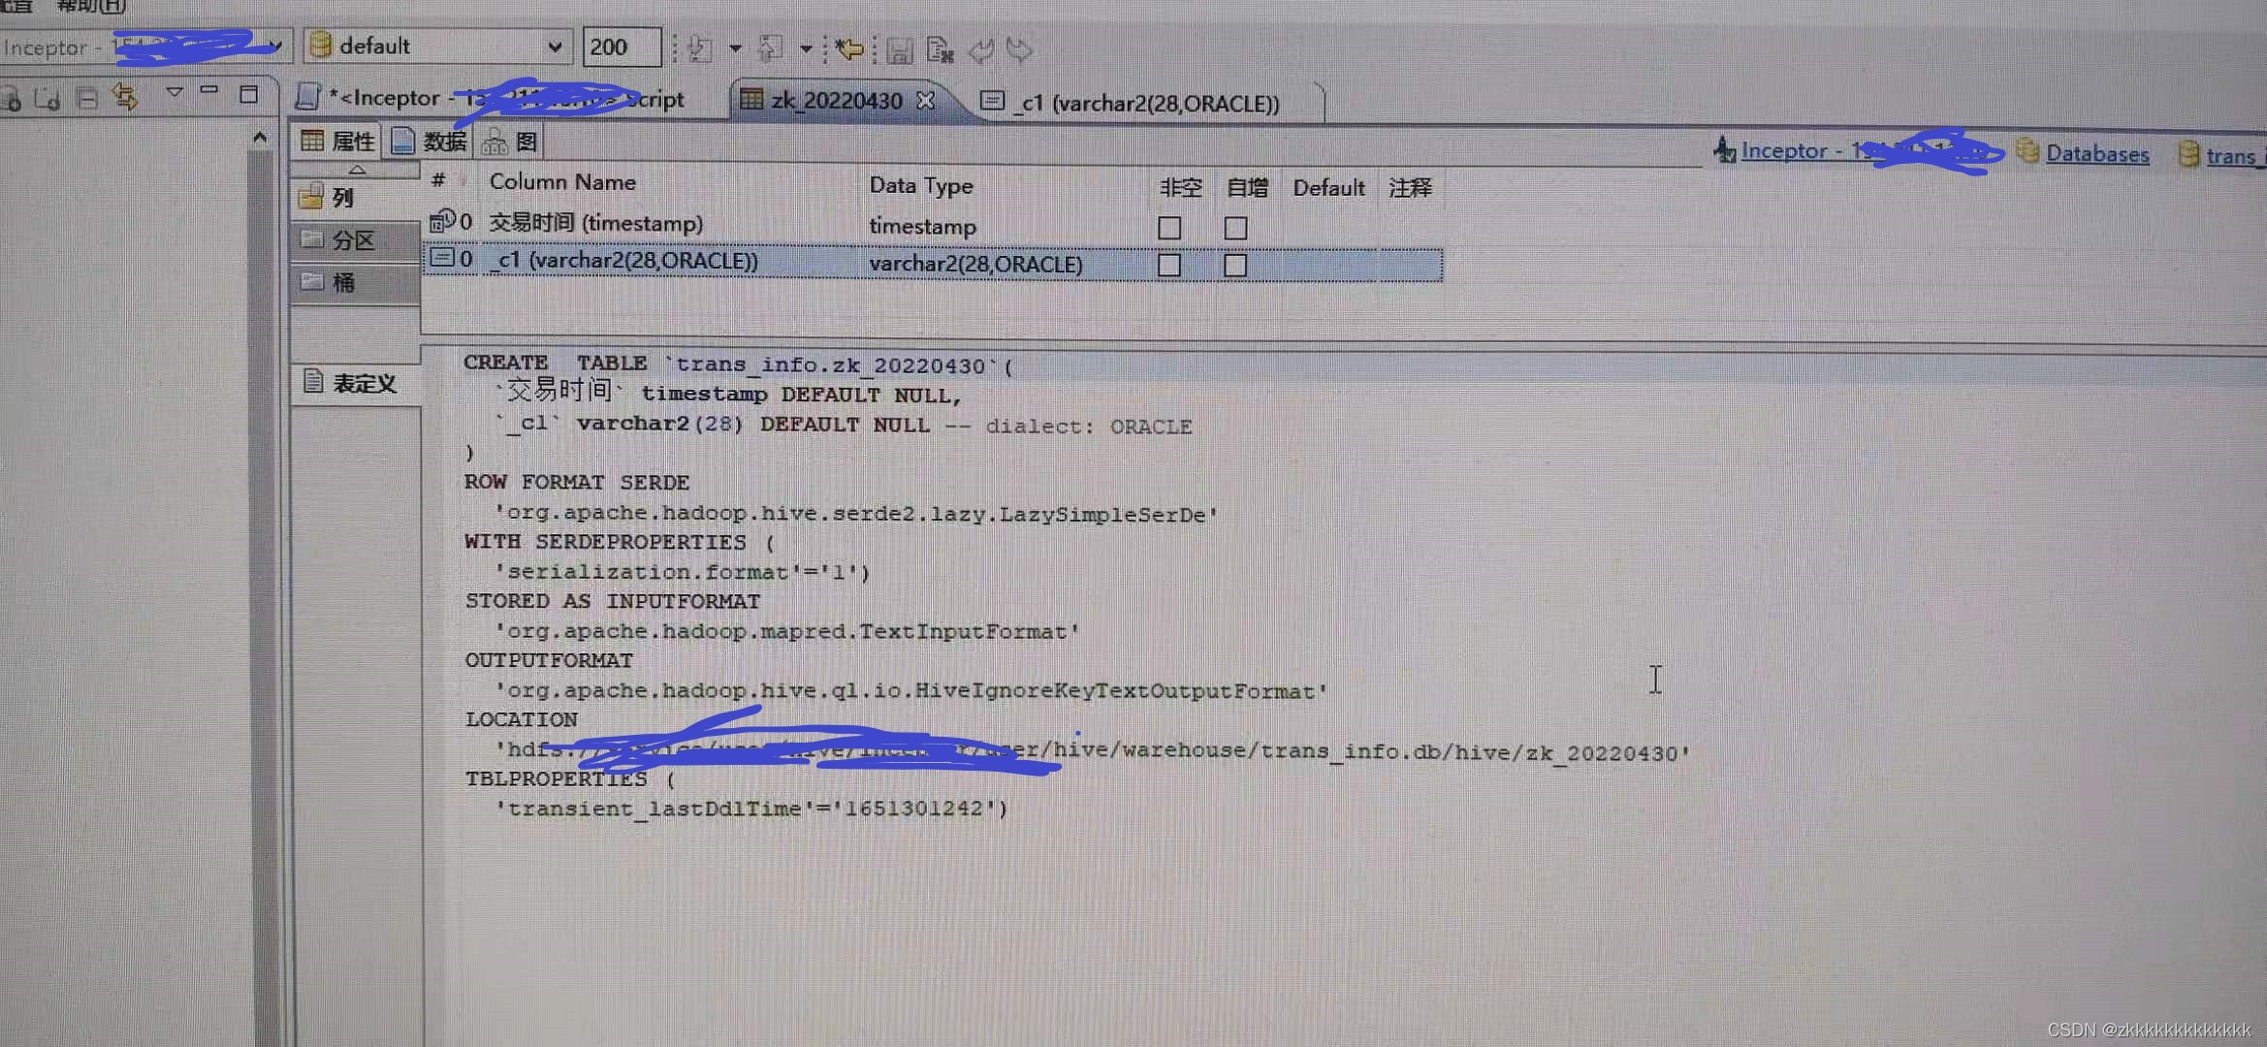This screenshot has height=1047, width=2267.
Task: Select the 表定义 (table definition) item
Action: (363, 384)
